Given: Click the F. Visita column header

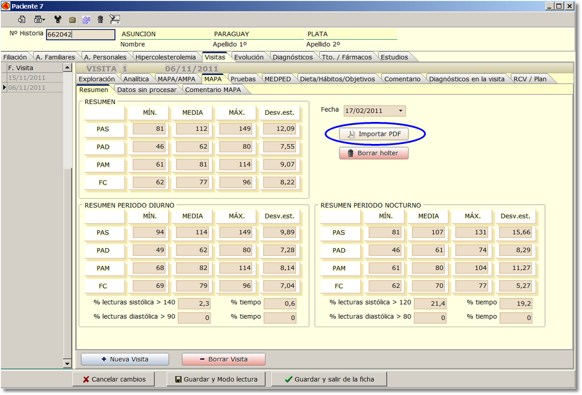Looking at the screenshot, I should point(35,68).
